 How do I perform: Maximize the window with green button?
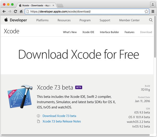pos(12,4)
